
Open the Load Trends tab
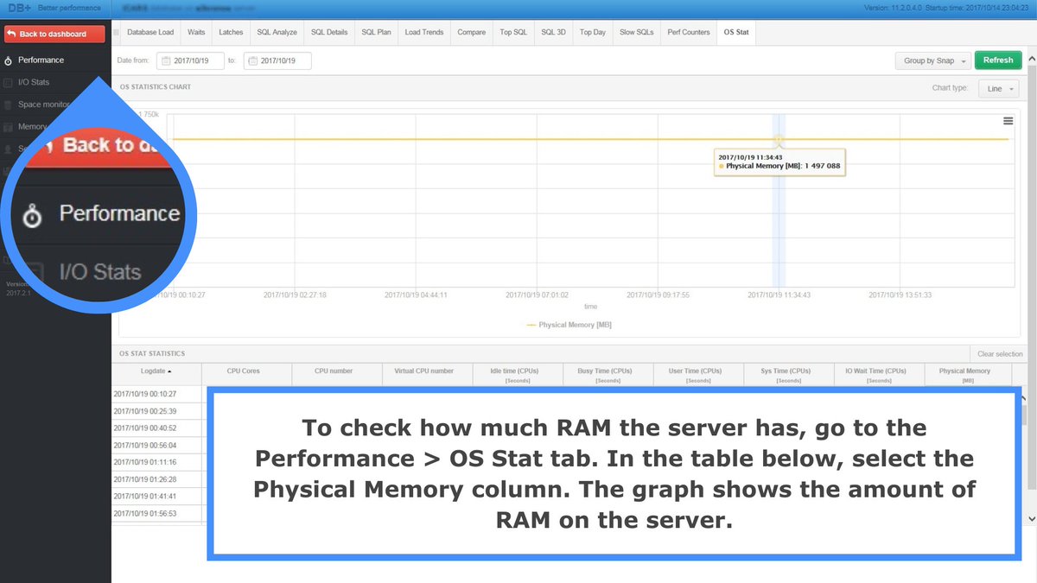[424, 32]
